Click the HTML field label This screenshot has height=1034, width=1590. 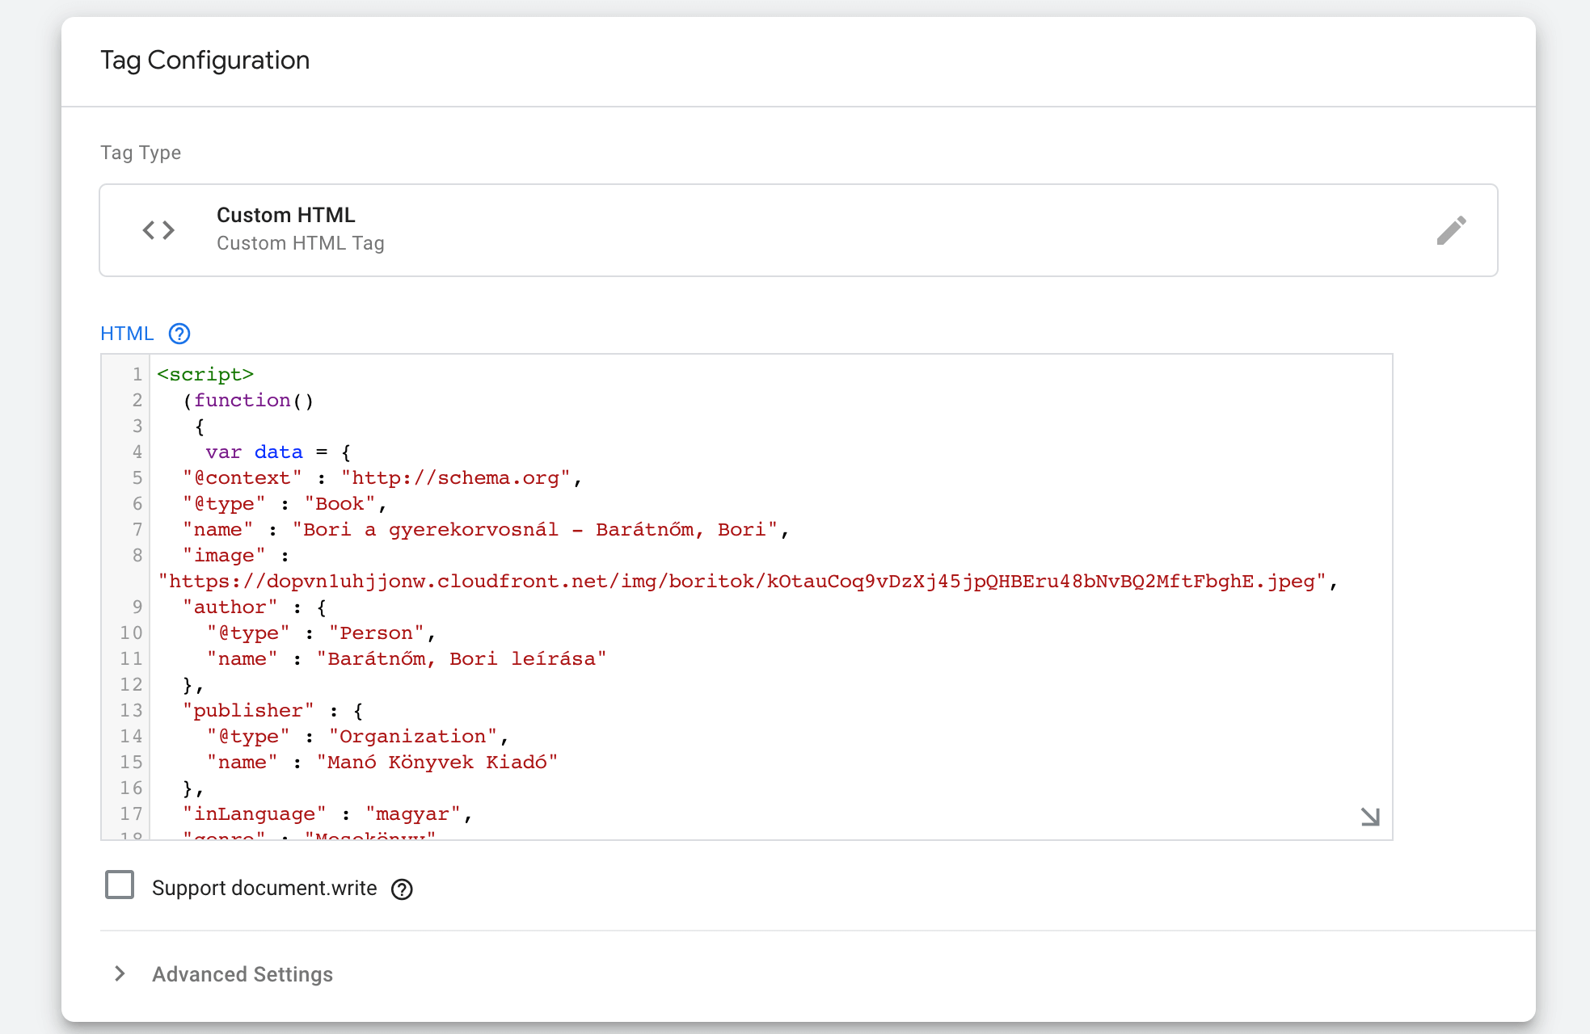[x=127, y=334]
